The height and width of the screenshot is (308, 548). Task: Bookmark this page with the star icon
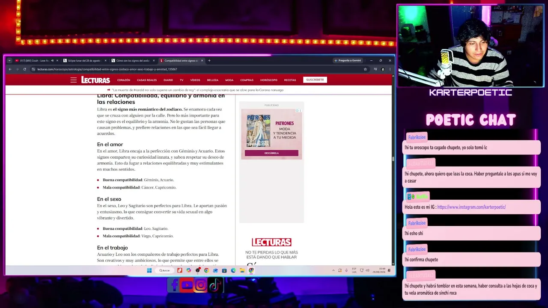coord(365,69)
